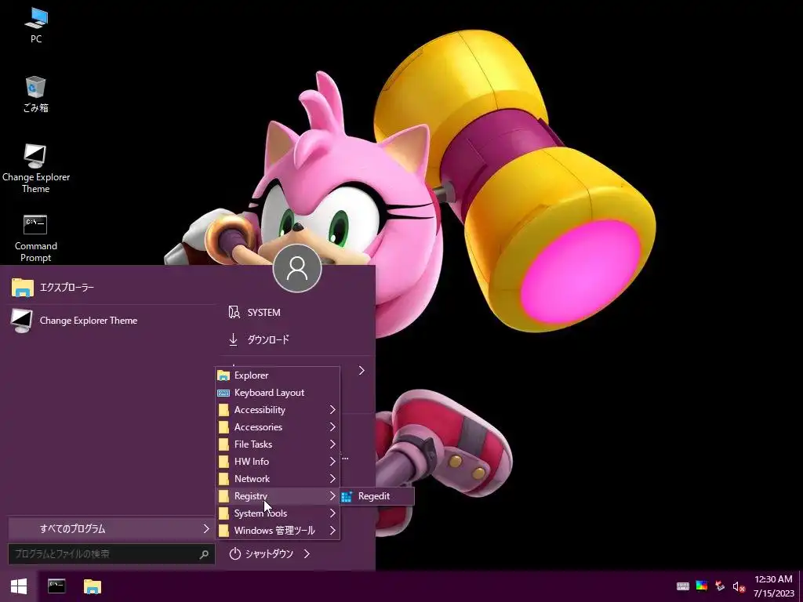803x602 pixels.
Task: Click the Windows Start button
Action: 19,586
